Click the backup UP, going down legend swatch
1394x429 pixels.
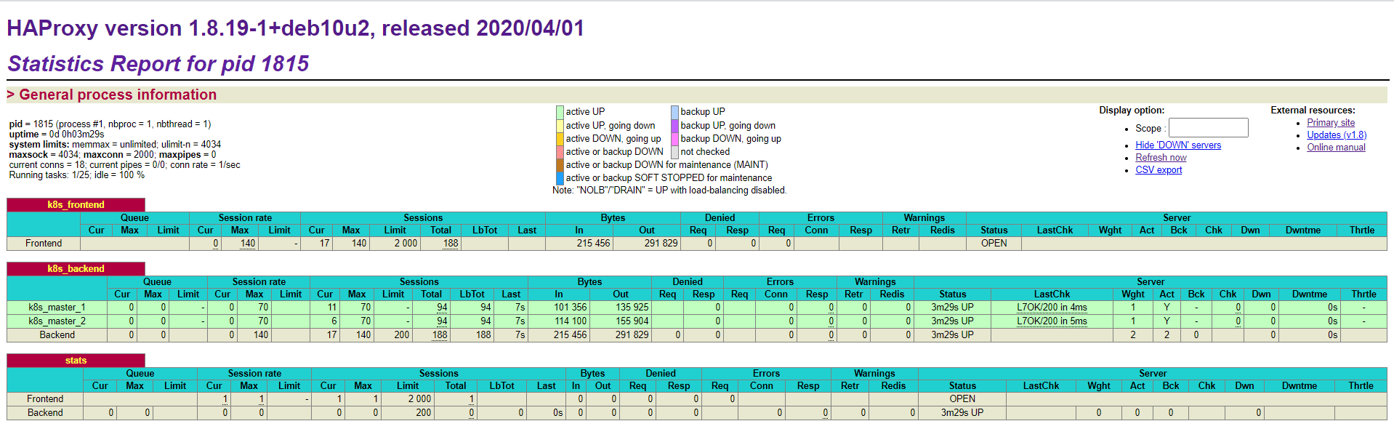point(674,125)
